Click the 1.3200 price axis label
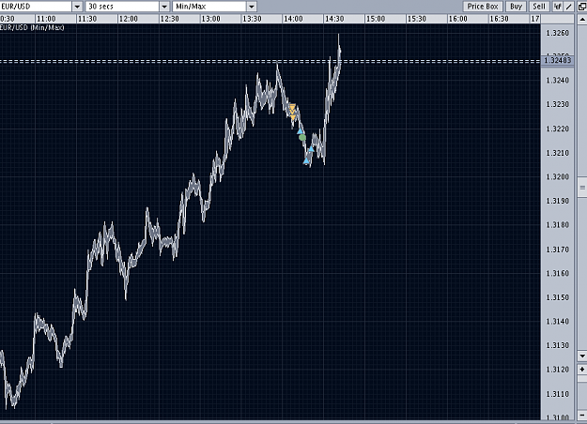The image size is (587, 424). pyautogui.click(x=558, y=177)
